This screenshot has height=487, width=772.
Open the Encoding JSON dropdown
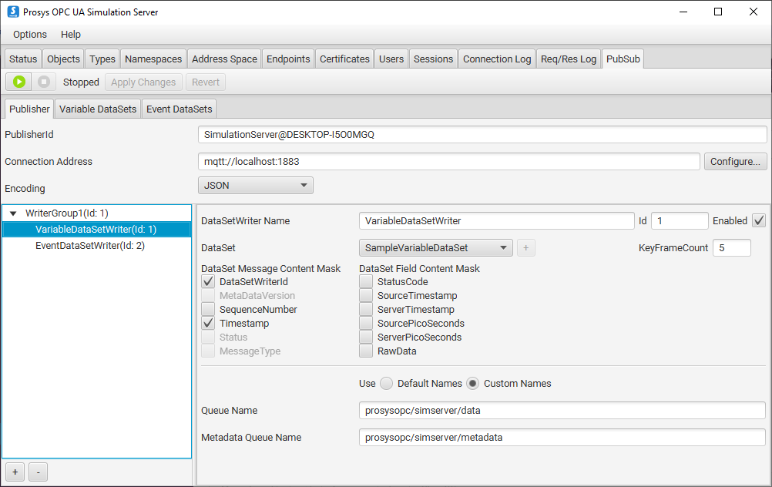[256, 186]
